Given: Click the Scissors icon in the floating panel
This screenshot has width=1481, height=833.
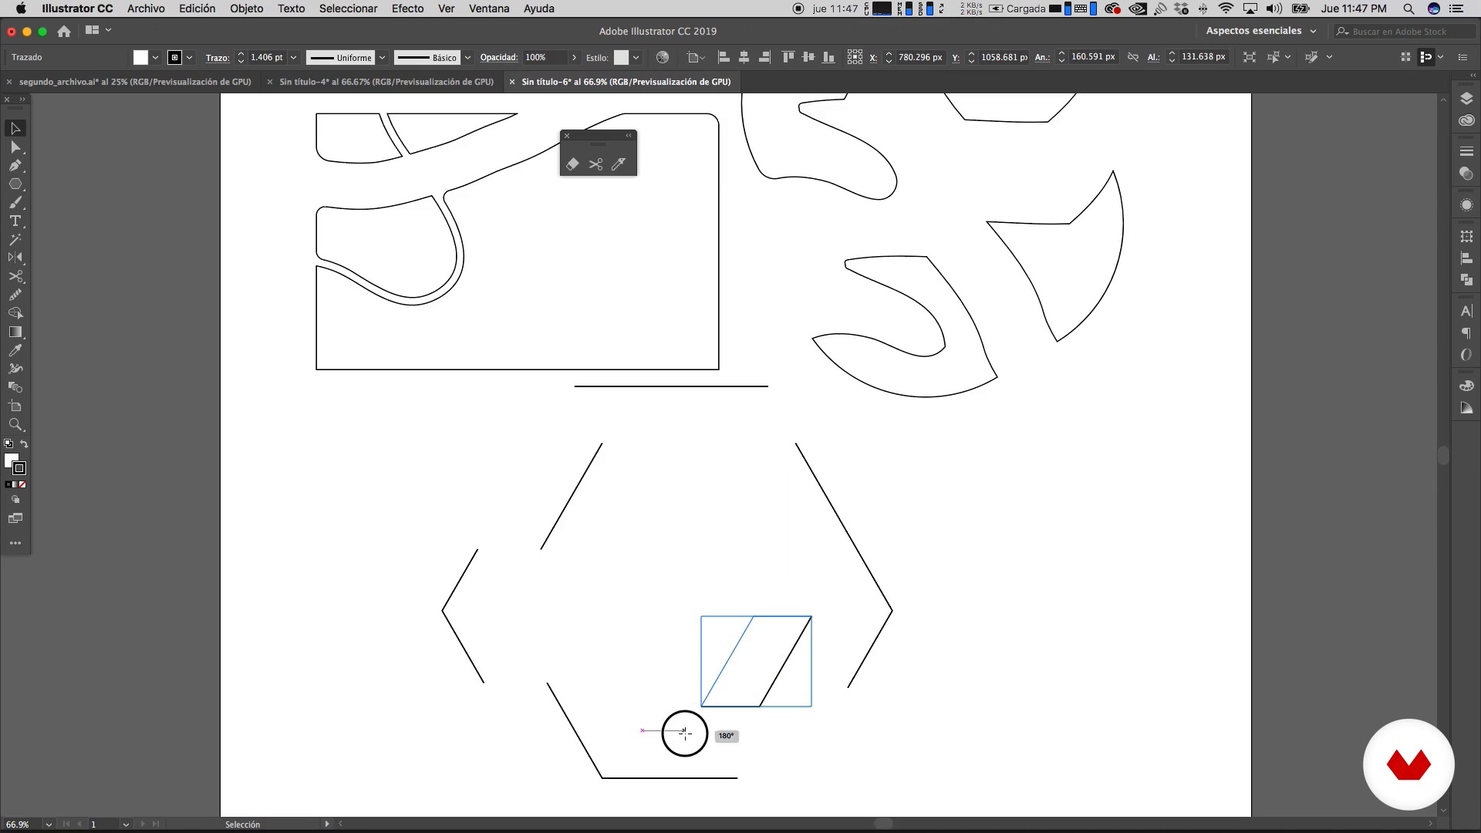Looking at the screenshot, I should [595, 164].
